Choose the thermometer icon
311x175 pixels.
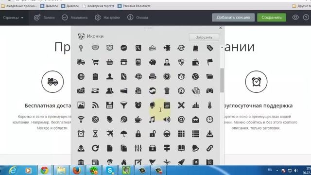209,105
